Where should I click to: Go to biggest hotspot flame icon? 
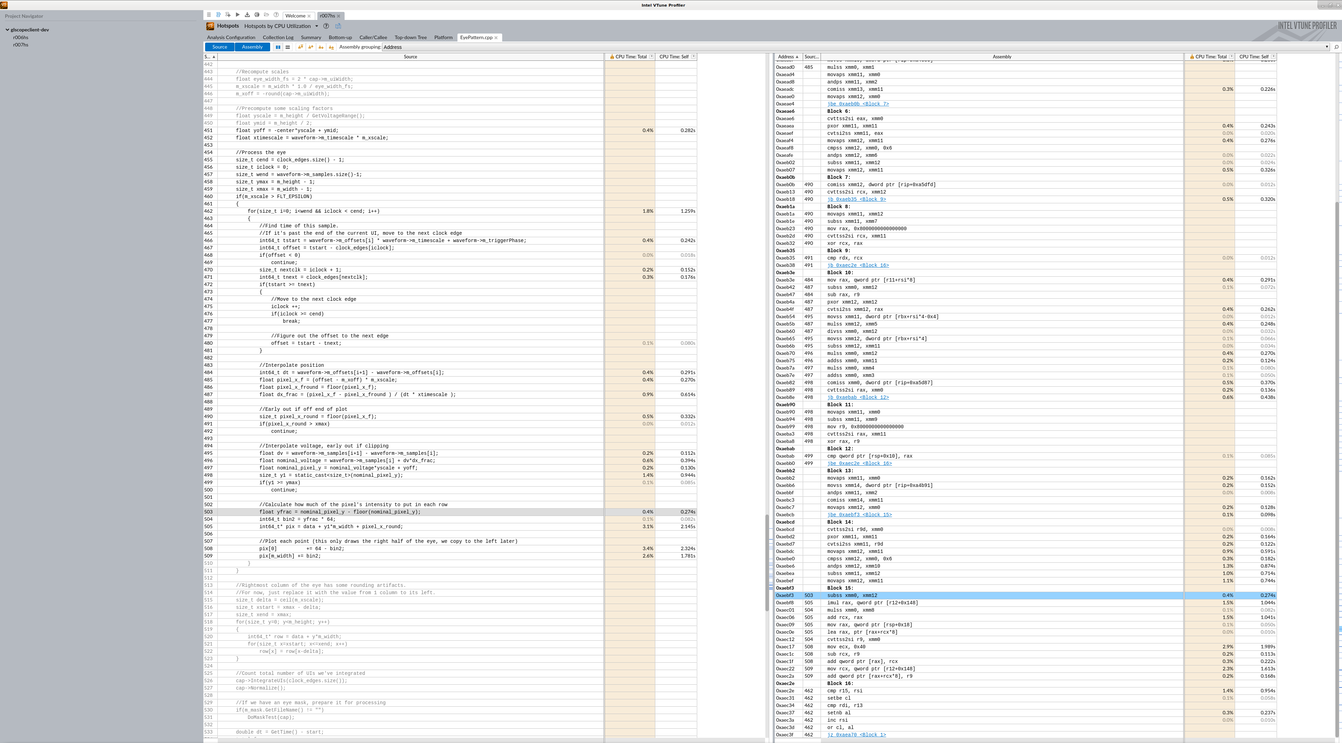click(x=301, y=48)
